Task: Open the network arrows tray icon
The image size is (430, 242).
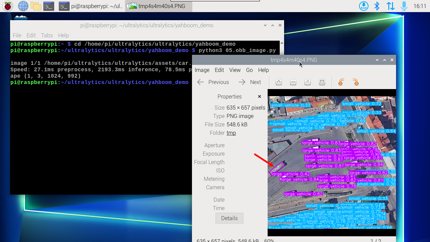Action: click(390, 6)
